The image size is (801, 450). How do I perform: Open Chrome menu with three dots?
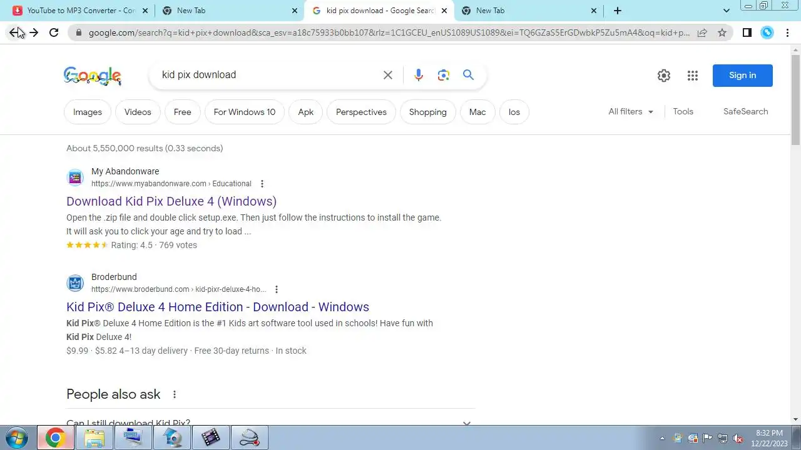click(786, 32)
